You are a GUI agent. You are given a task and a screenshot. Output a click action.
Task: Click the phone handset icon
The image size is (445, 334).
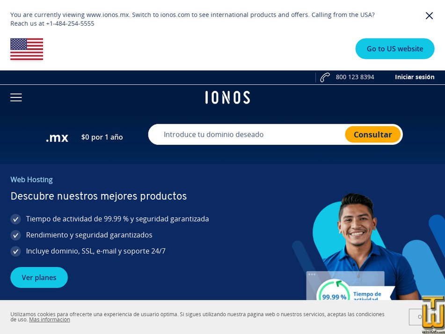coord(325,77)
